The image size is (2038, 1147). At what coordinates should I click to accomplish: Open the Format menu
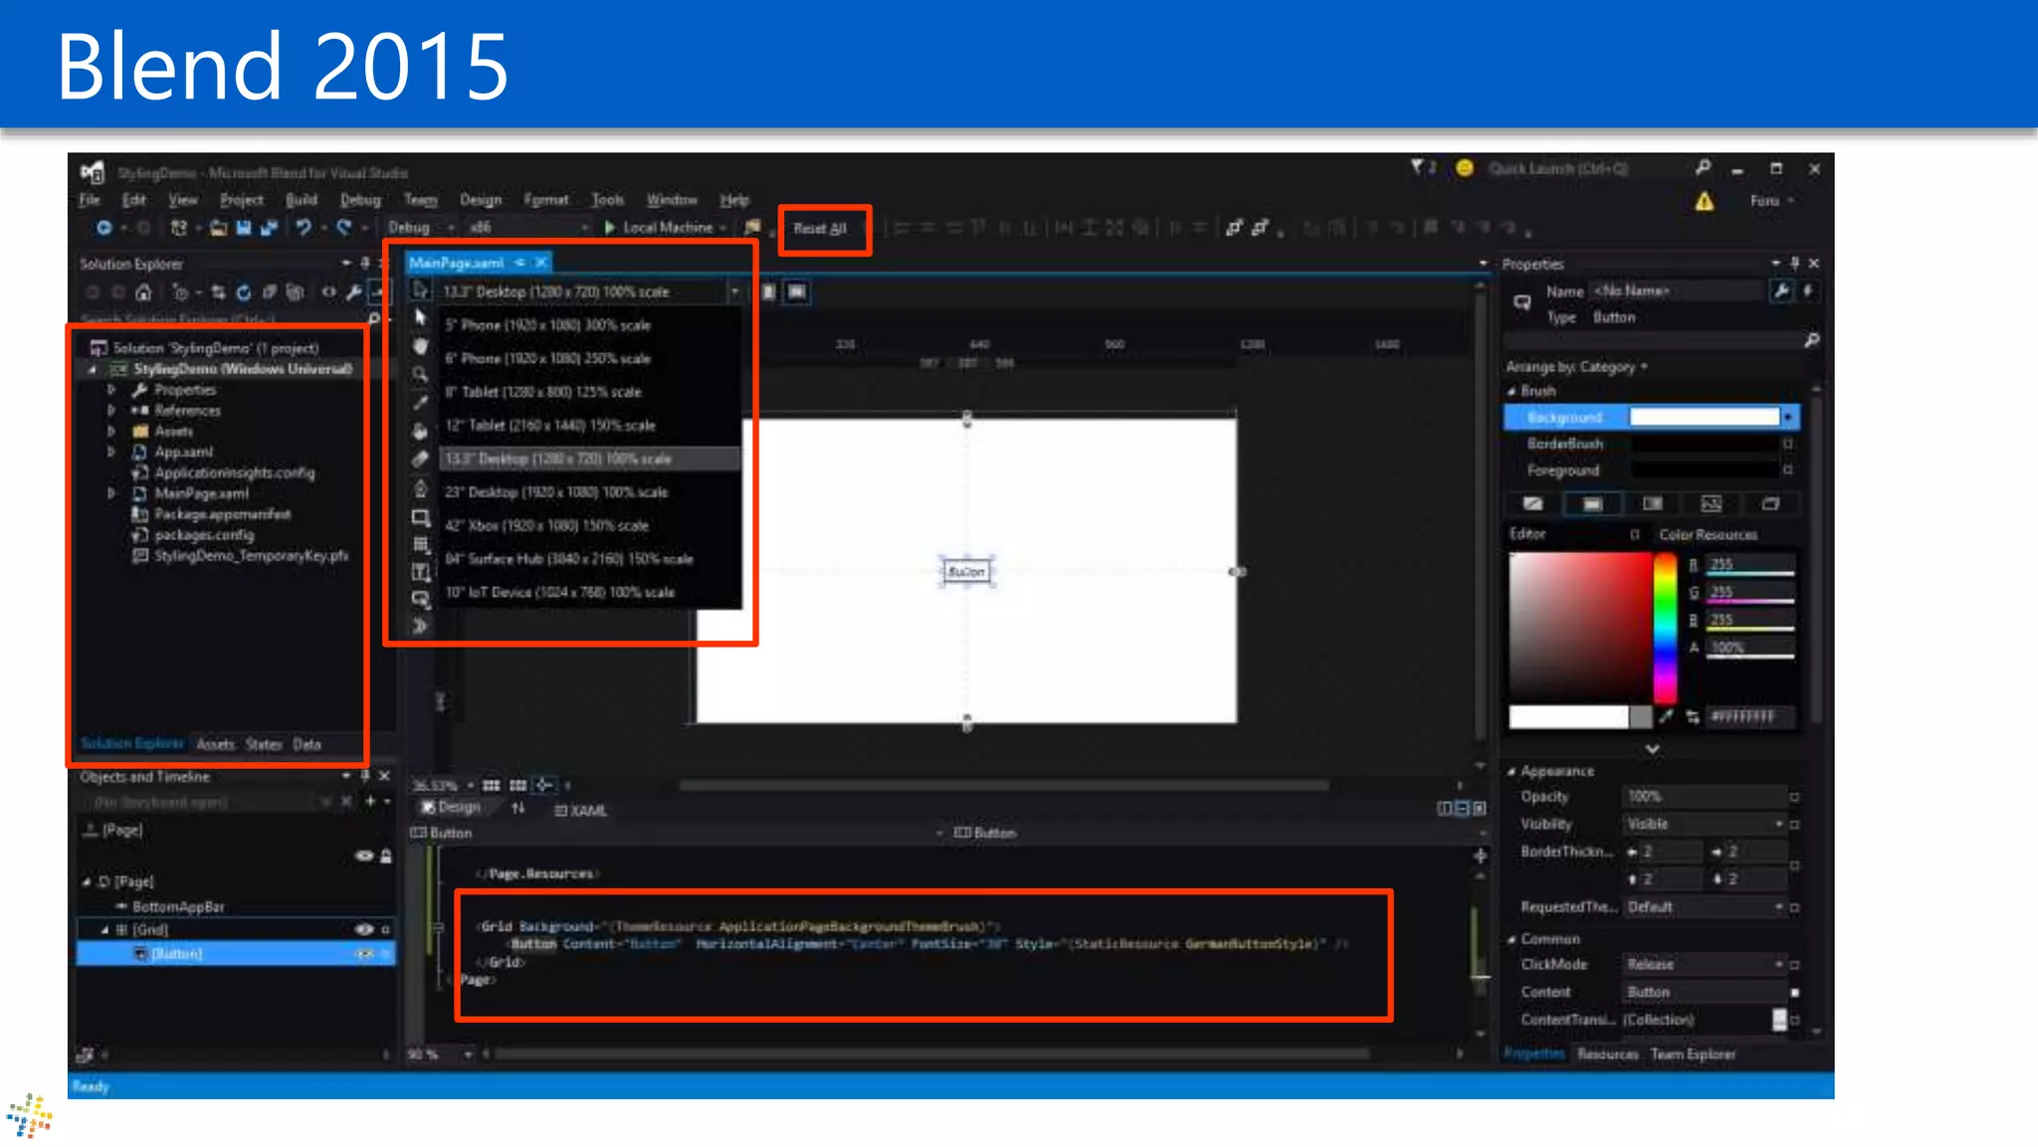click(545, 200)
